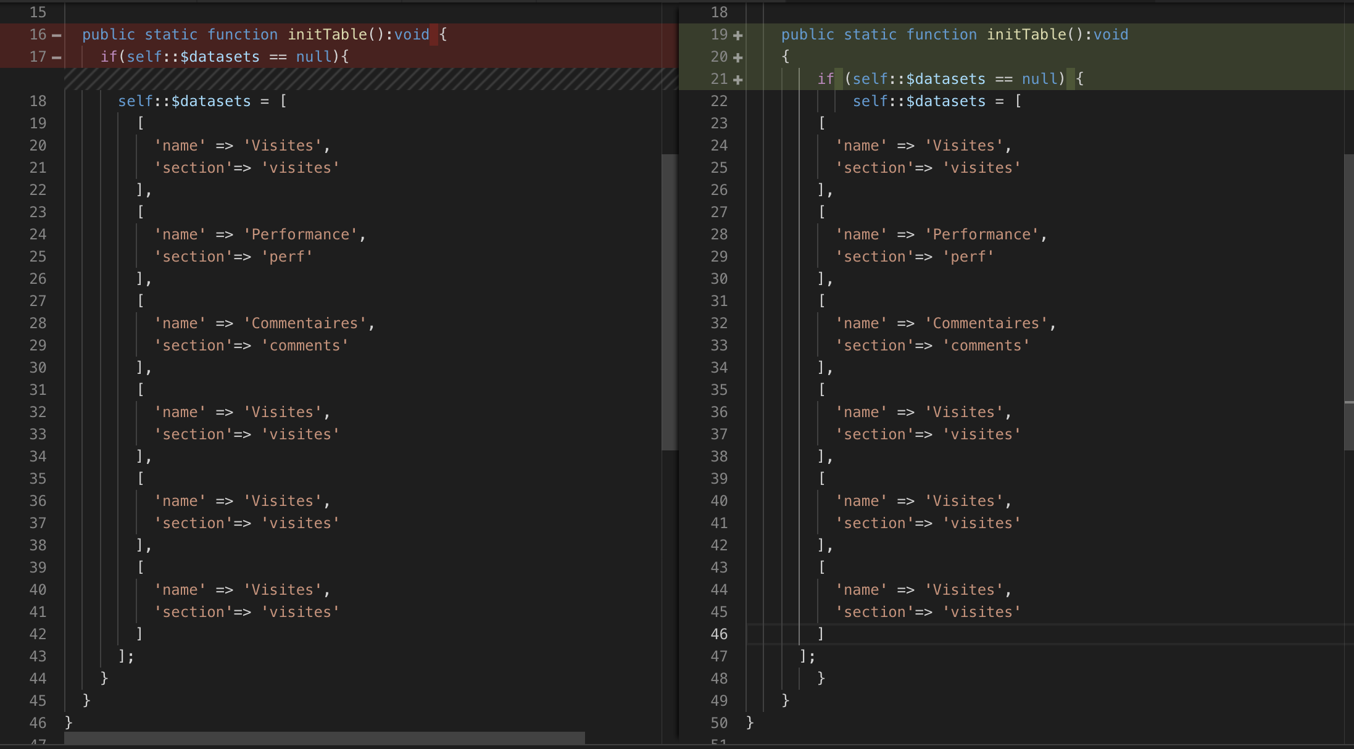Click the plus icon beside line 21

click(737, 80)
